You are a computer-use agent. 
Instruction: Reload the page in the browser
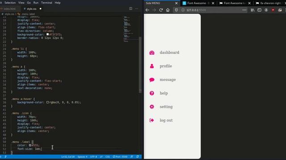click(x=161, y=10)
